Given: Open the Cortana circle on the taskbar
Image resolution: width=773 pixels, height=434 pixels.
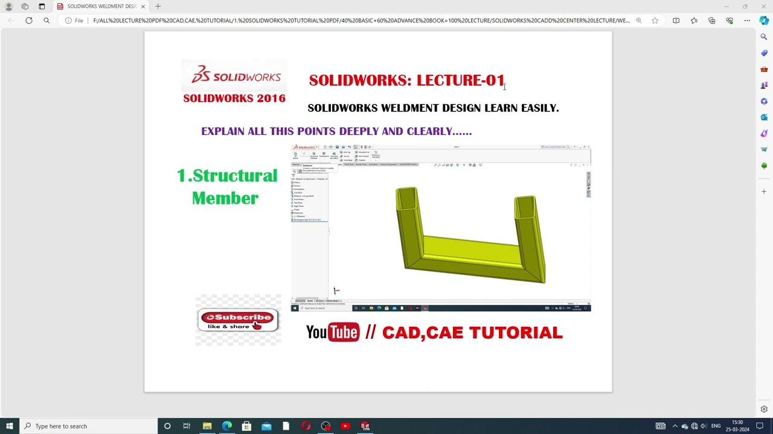Looking at the screenshot, I should point(167,426).
